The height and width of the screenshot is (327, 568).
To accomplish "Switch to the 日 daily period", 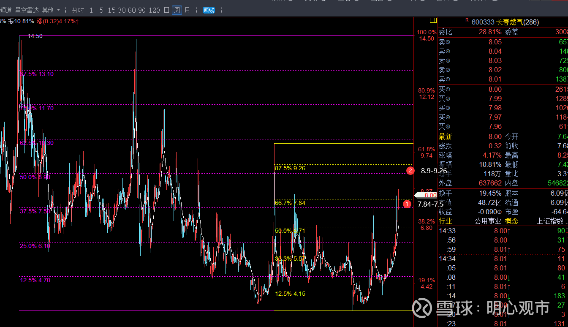I will (x=166, y=10).
